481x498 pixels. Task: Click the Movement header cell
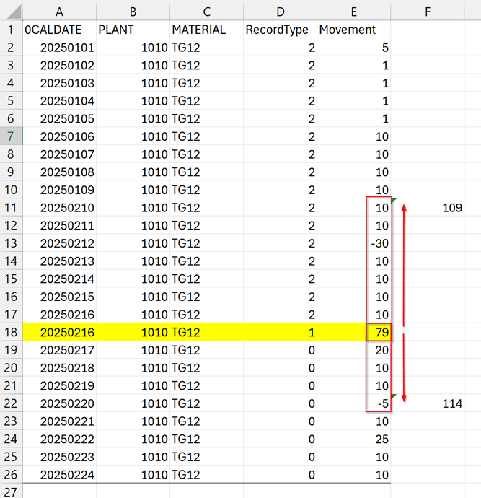(x=353, y=30)
